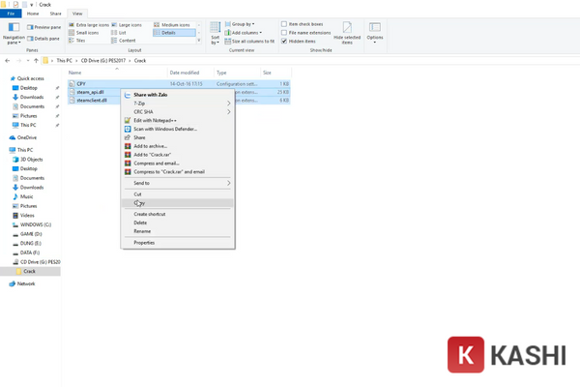This screenshot has width=580, height=387.
Task: Switch layout to Extra large icons
Action: click(89, 25)
